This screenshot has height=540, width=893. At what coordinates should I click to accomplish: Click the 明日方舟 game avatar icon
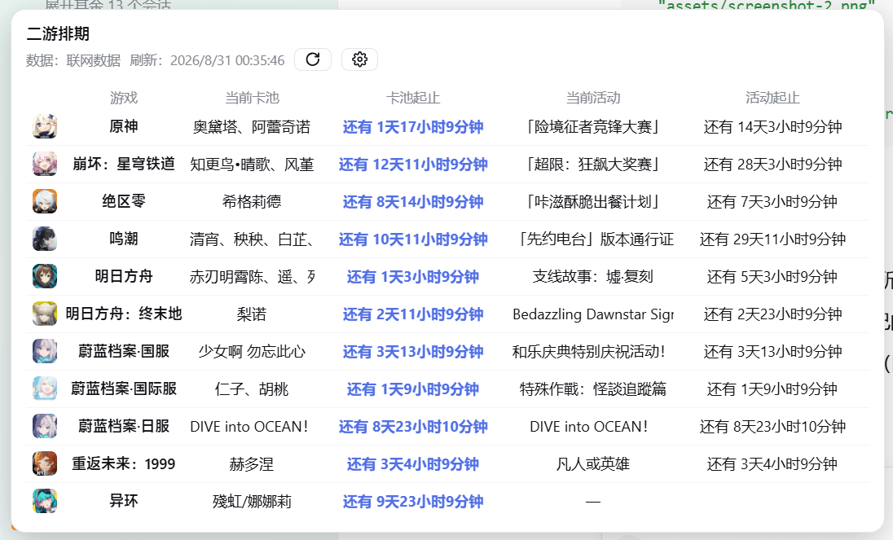[45, 277]
